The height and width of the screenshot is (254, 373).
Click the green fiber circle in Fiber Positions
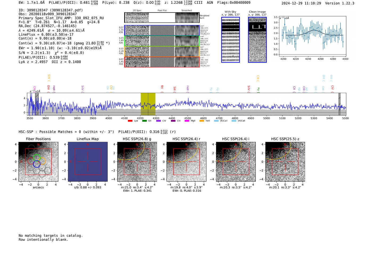[37, 158]
